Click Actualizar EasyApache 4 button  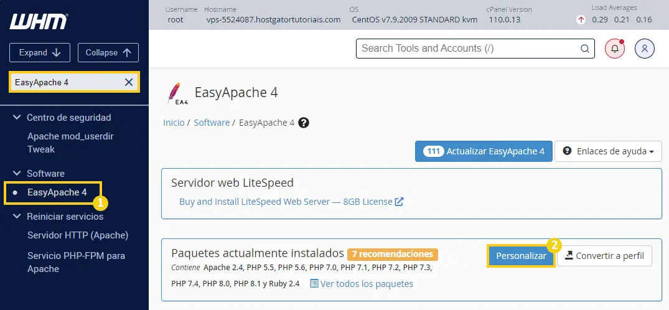tap(484, 151)
